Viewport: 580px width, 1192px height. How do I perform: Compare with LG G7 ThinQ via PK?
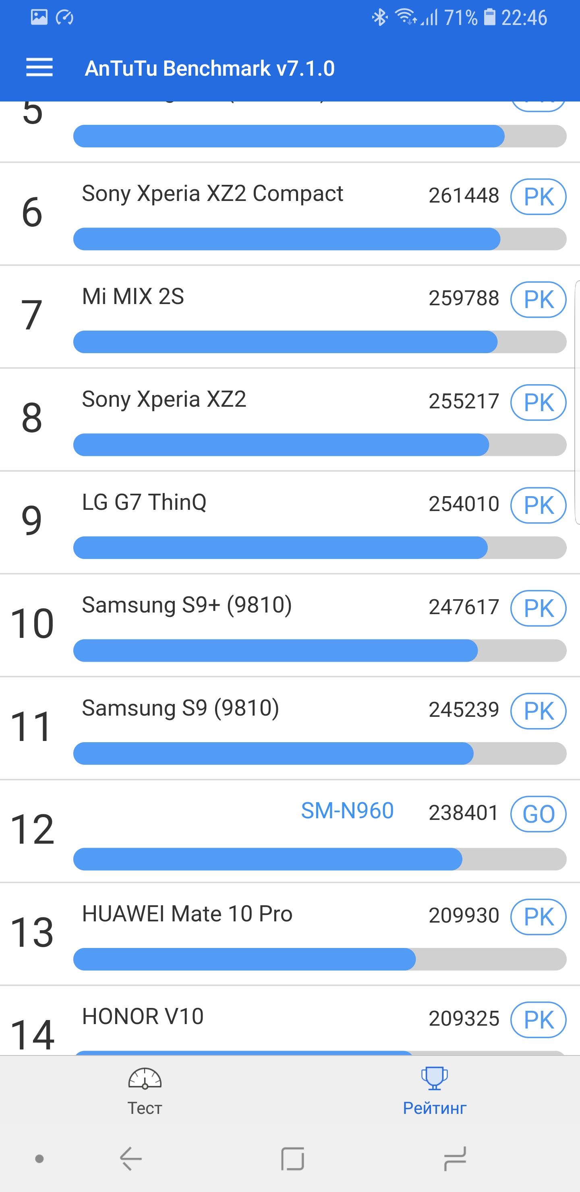pos(538,505)
